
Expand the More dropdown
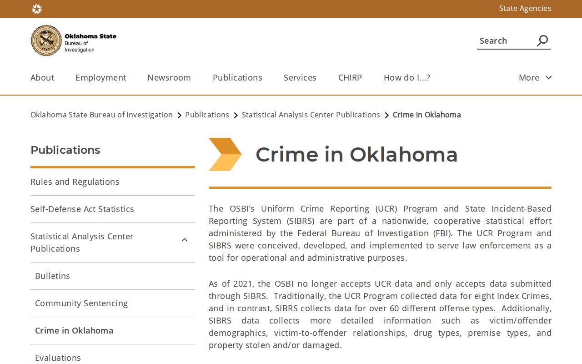click(535, 77)
